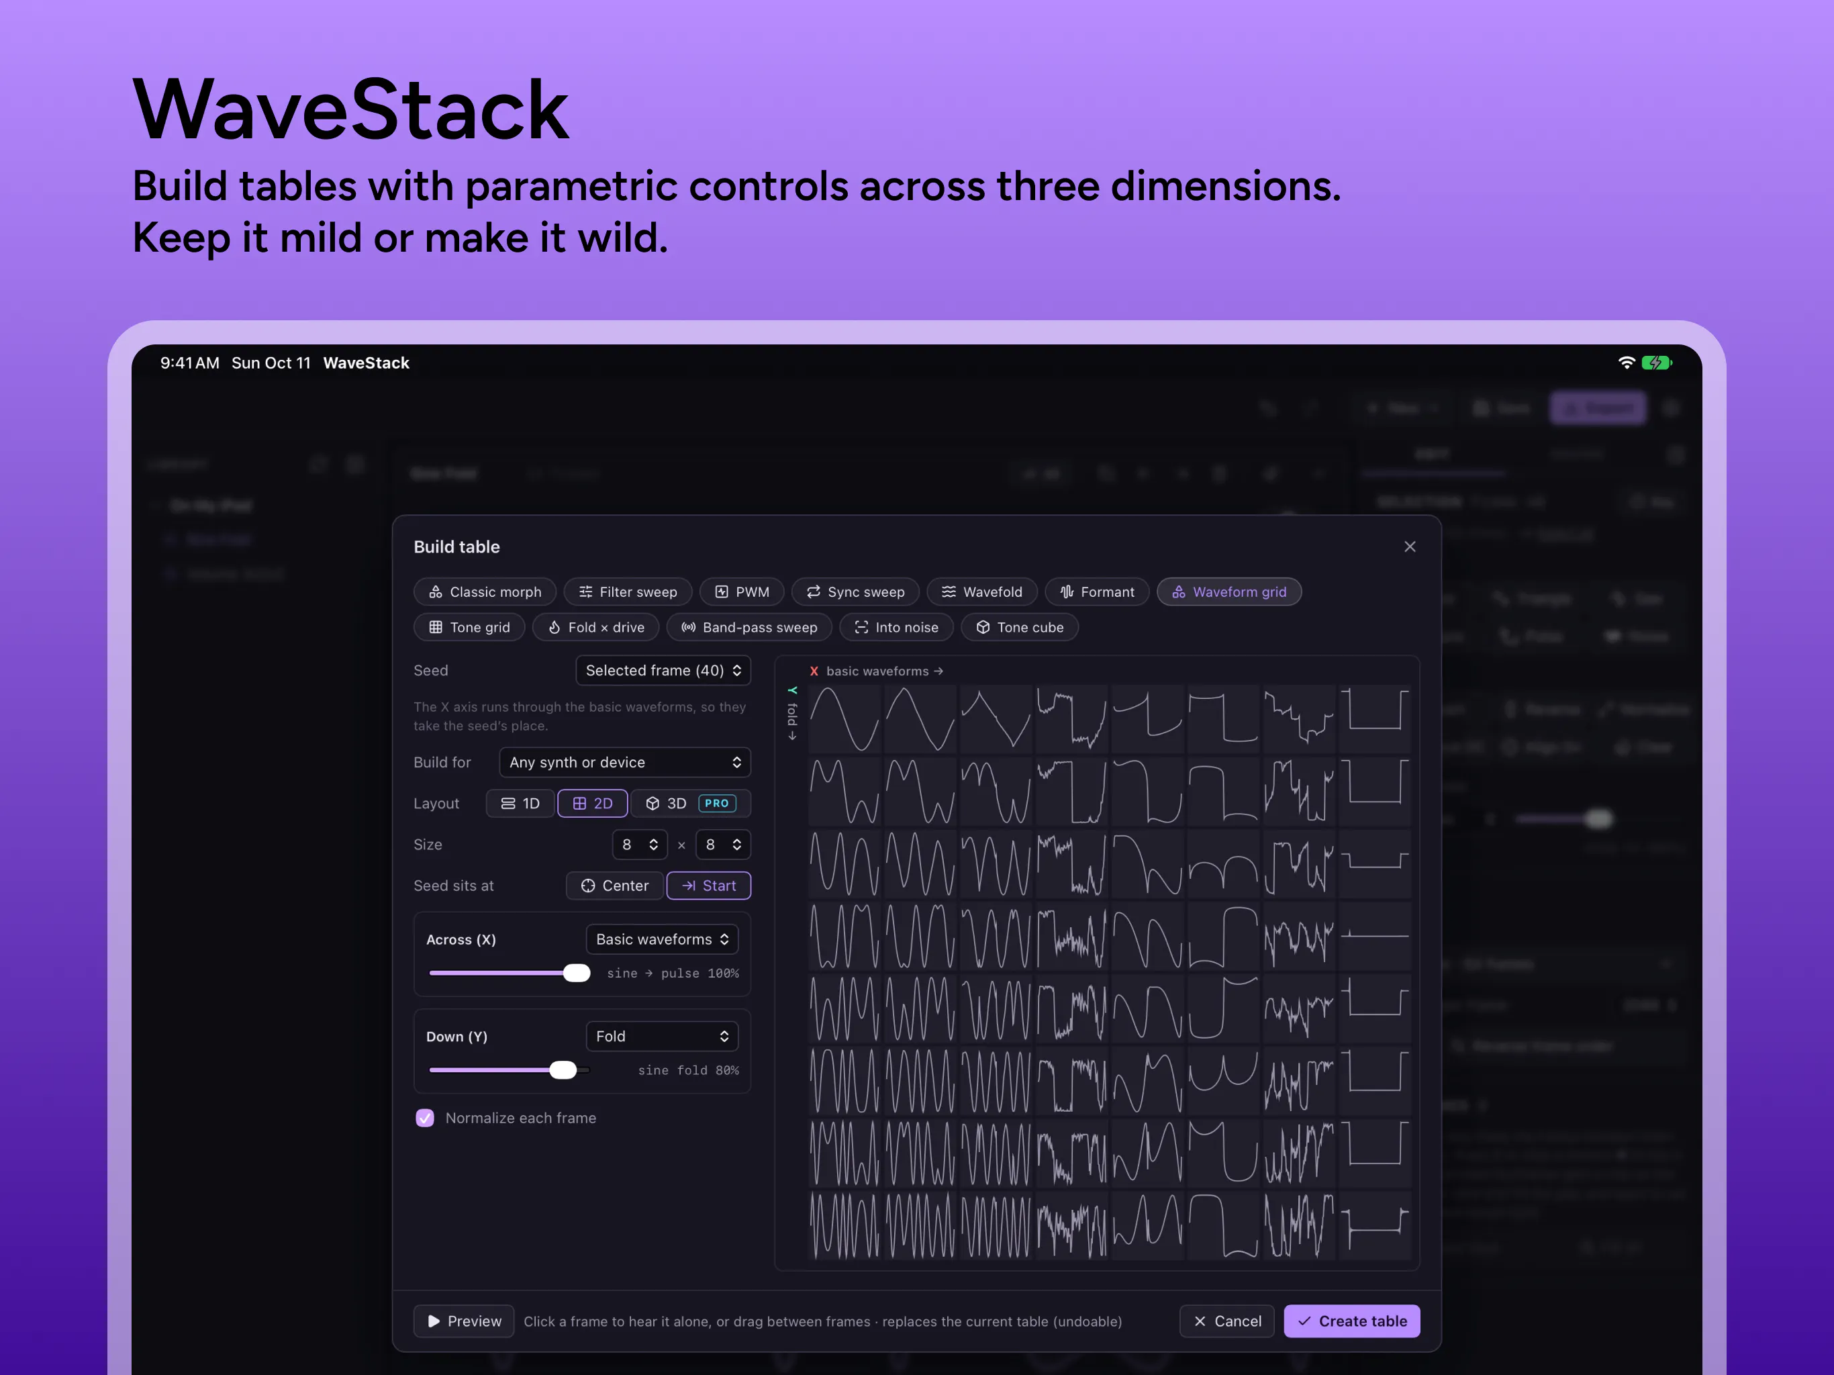Select the Classic morph preset
This screenshot has height=1375, width=1834.
tap(485, 591)
